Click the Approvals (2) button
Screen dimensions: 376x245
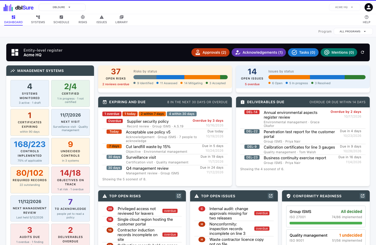[210, 52]
